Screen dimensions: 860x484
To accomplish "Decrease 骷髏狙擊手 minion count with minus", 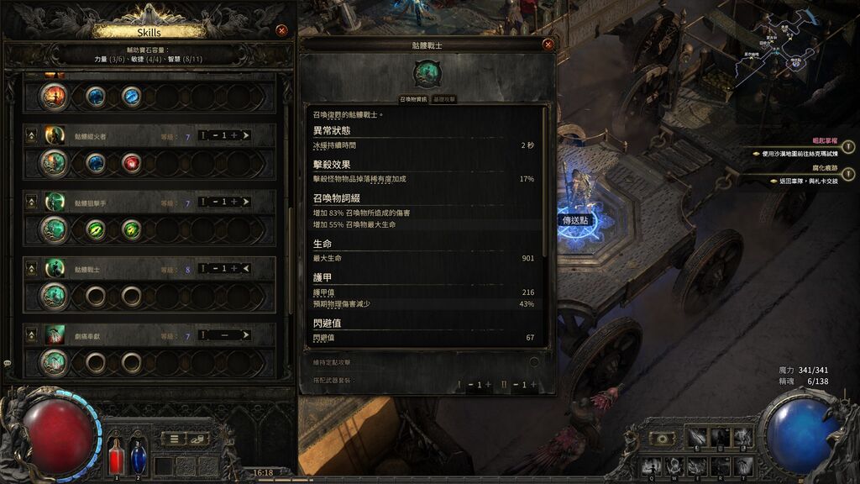I will pyautogui.click(x=216, y=202).
